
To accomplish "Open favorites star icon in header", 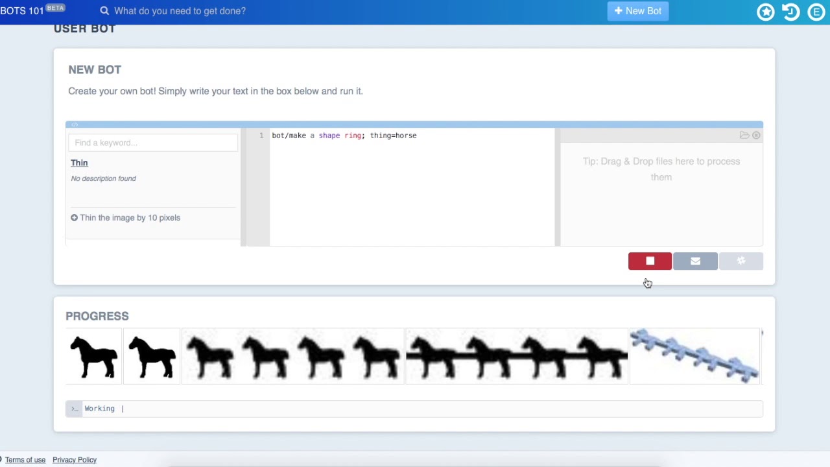I will pyautogui.click(x=766, y=12).
